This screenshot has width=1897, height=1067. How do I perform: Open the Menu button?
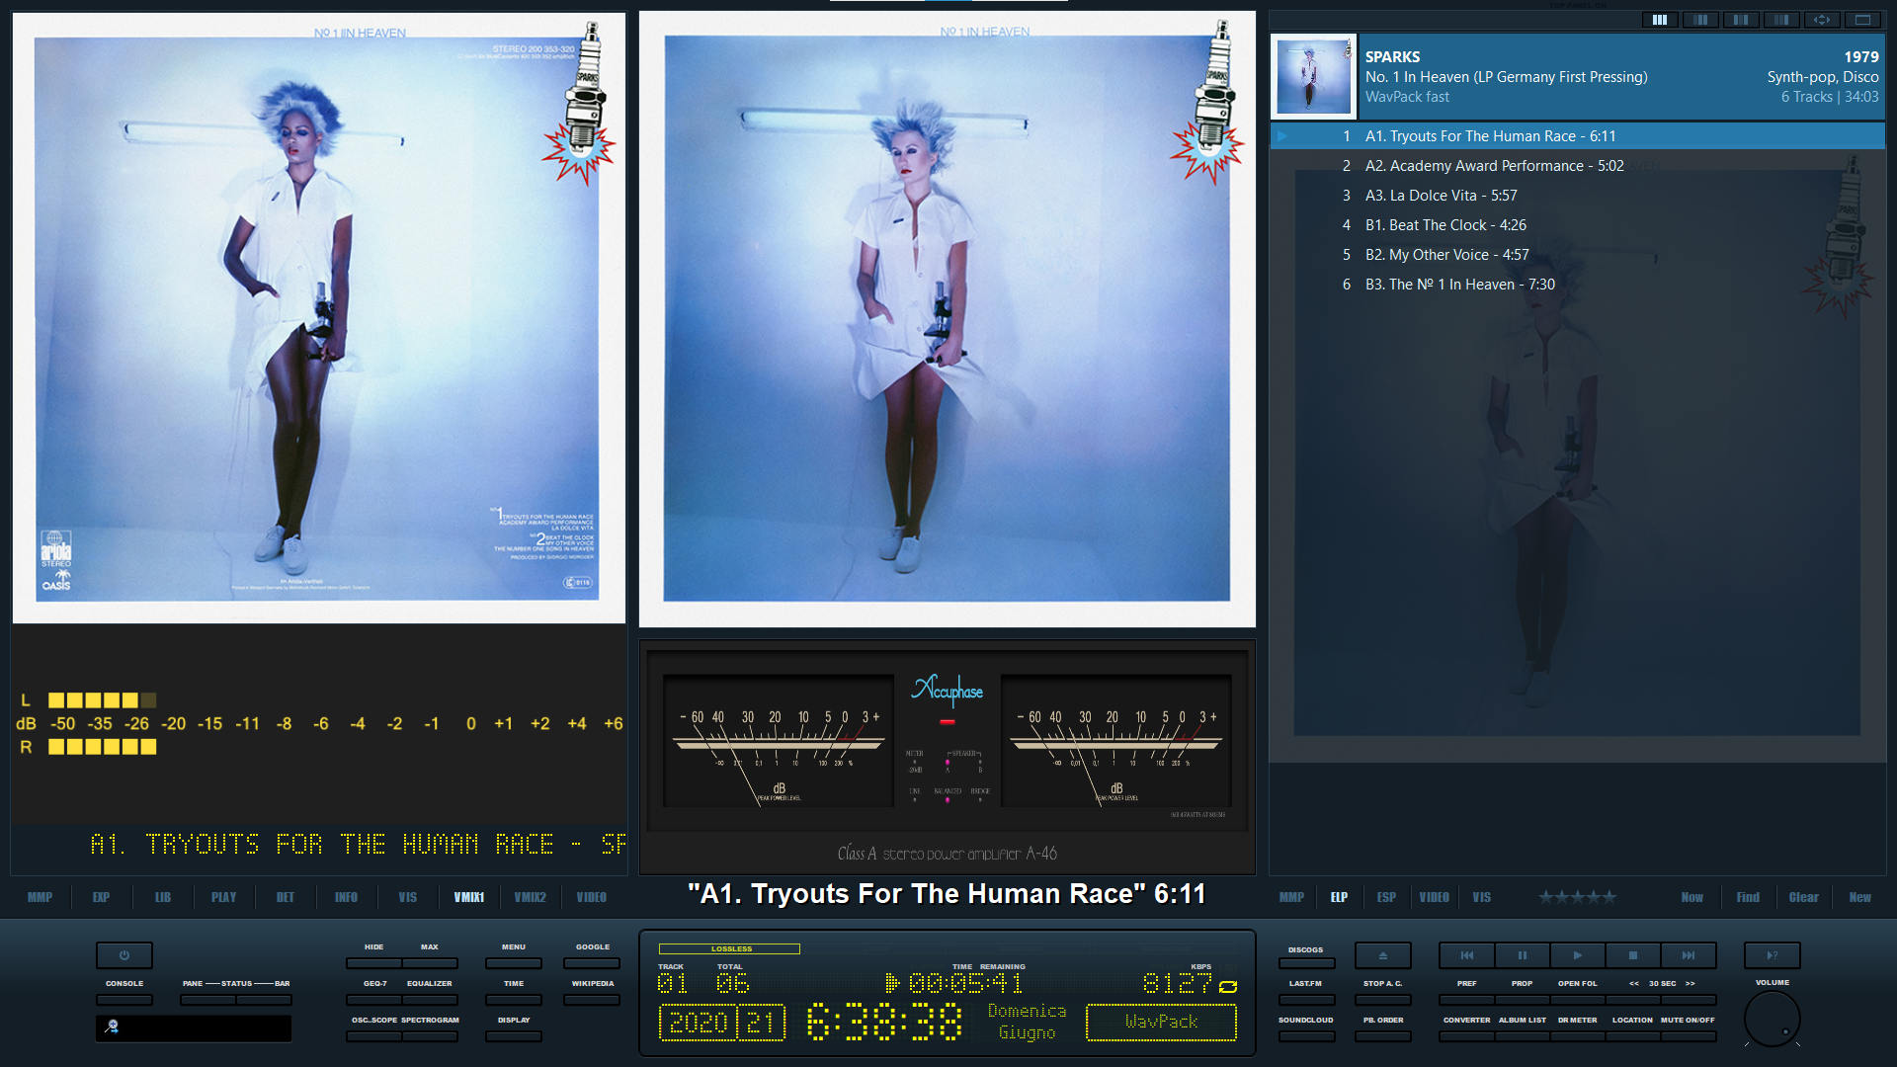[x=514, y=962]
